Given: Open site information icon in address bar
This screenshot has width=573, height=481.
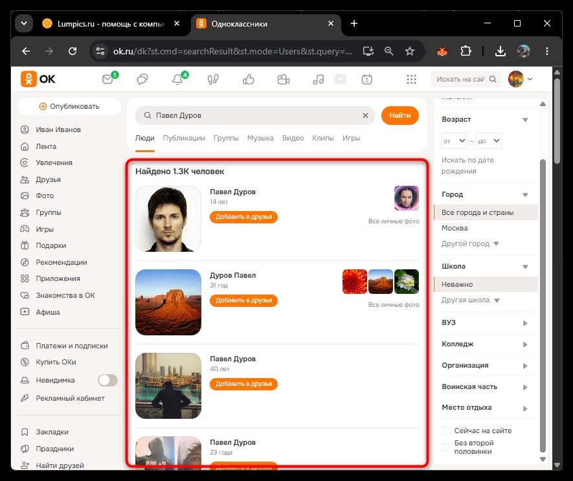Looking at the screenshot, I should pos(100,51).
